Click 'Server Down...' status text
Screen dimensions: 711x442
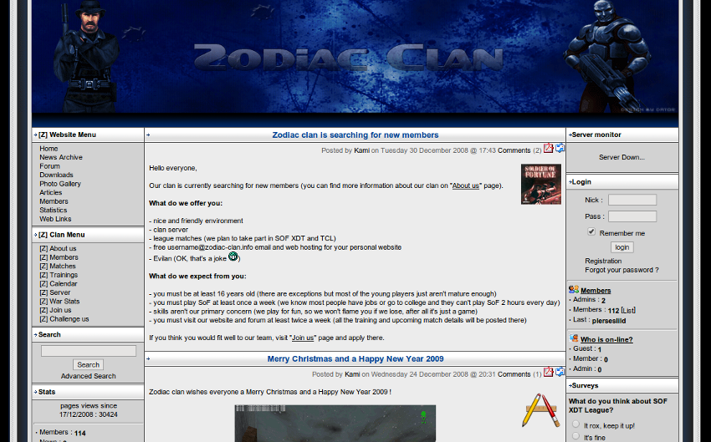click(621, 158)
